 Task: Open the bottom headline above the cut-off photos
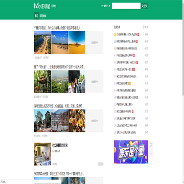[x=59, y=174]
